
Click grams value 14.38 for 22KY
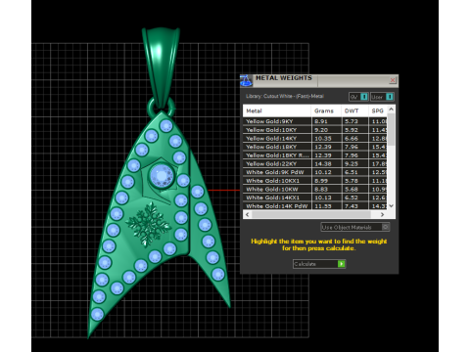tap(323, 163)
